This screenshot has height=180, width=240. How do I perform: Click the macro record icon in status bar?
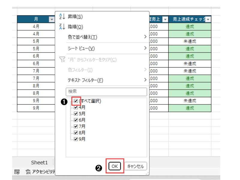[17, 172]
